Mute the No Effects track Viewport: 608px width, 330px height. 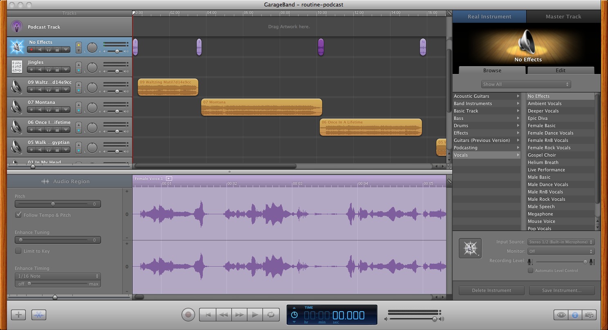click(40, 49)
